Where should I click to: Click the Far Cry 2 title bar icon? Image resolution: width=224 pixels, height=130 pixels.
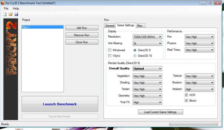click(3, 3)
